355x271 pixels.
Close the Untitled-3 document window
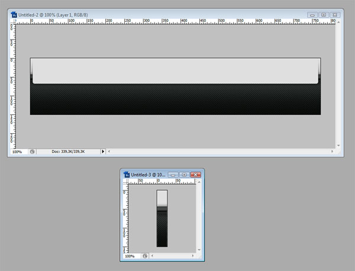(x=196, y=175)
